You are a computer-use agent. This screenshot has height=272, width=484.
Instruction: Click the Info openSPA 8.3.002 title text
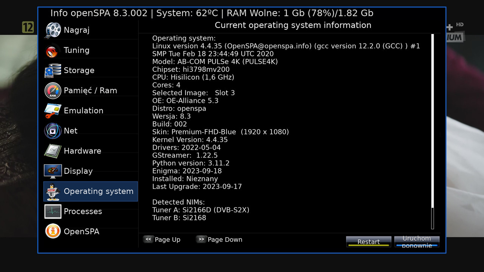(99, 13)
